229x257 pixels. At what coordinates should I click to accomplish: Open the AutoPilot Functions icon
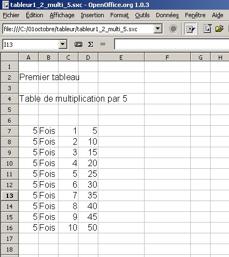pyautogui.click(x=78, y=44)
